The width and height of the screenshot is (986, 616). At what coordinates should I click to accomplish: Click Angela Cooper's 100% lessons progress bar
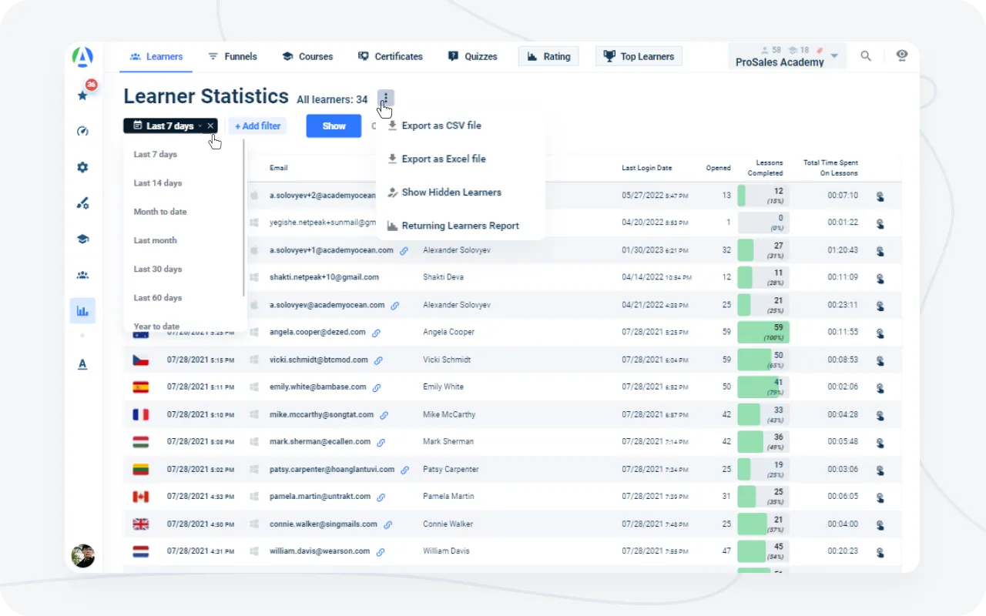(763, 333)
